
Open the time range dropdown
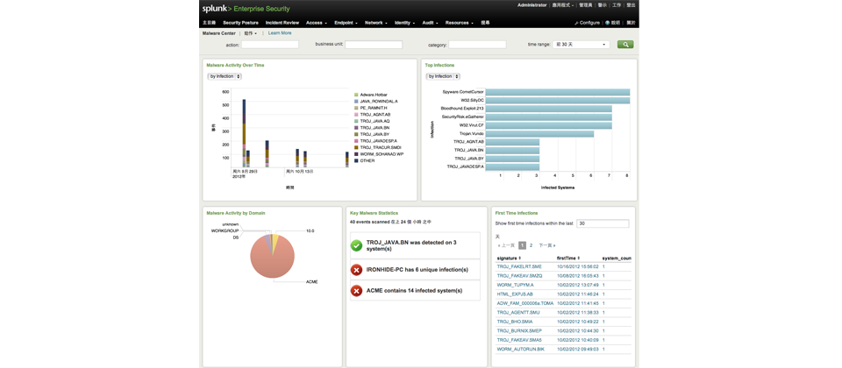pos(582,45)
